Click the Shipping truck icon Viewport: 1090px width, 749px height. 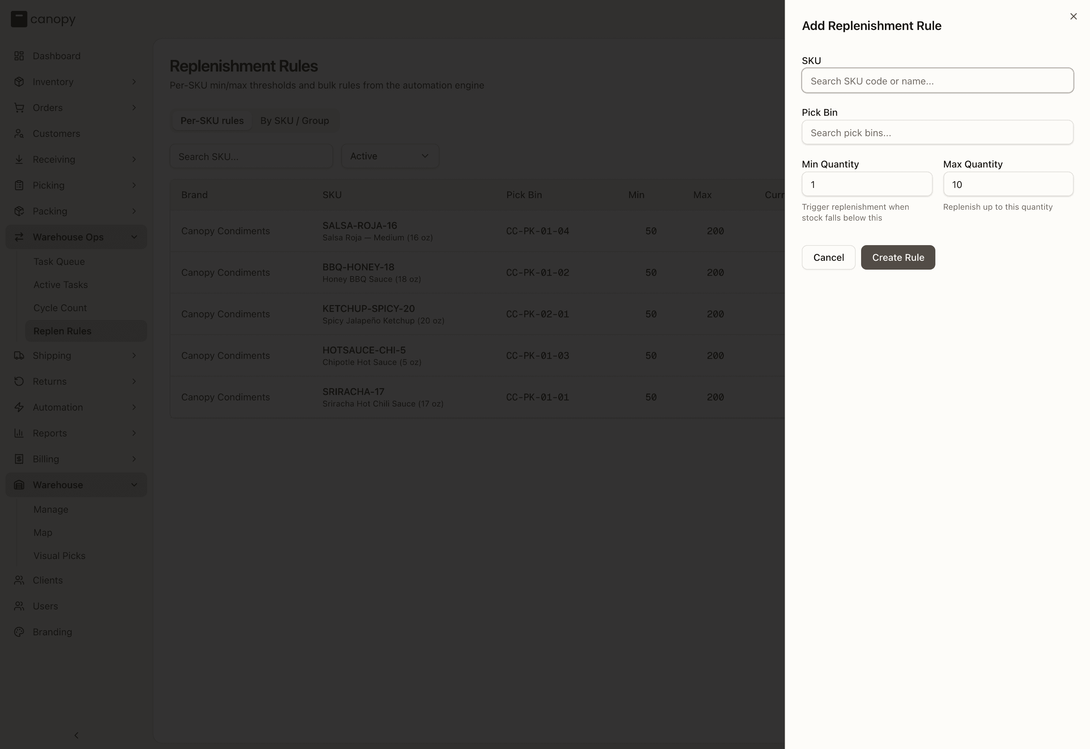click(19, 355)
